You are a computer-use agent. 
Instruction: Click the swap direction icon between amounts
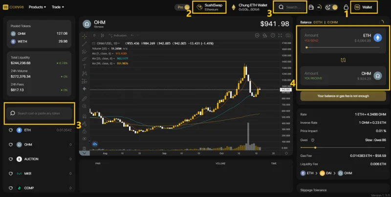(343, 60)
